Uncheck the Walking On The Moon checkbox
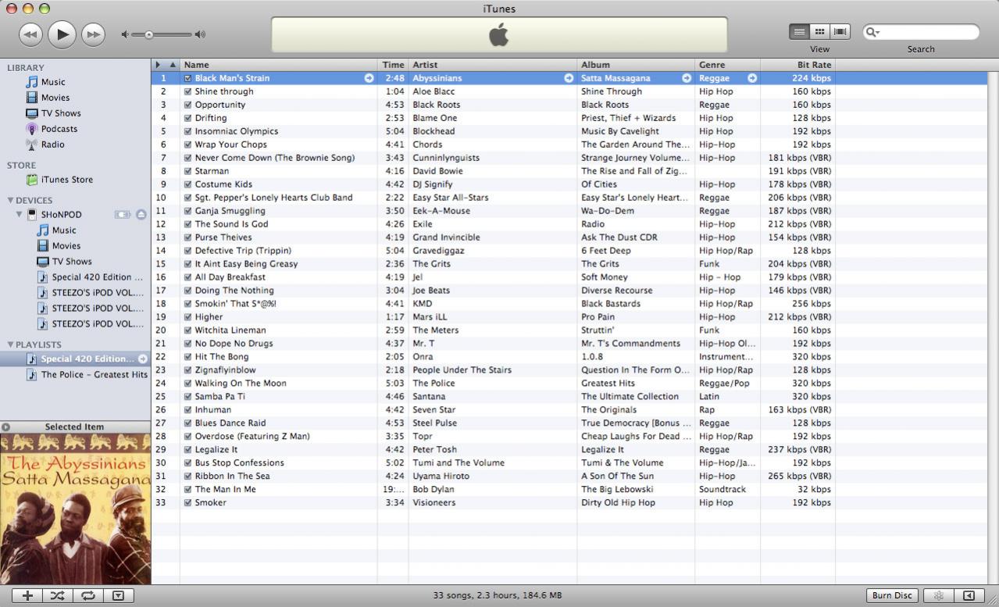This screenshot has height=607, width=999. tap(188, 384)
